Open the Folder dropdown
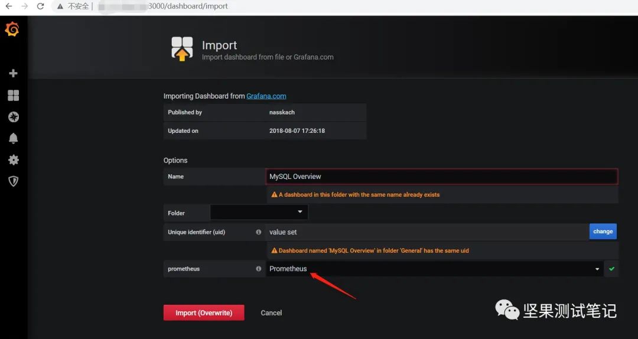 point(259,212)
